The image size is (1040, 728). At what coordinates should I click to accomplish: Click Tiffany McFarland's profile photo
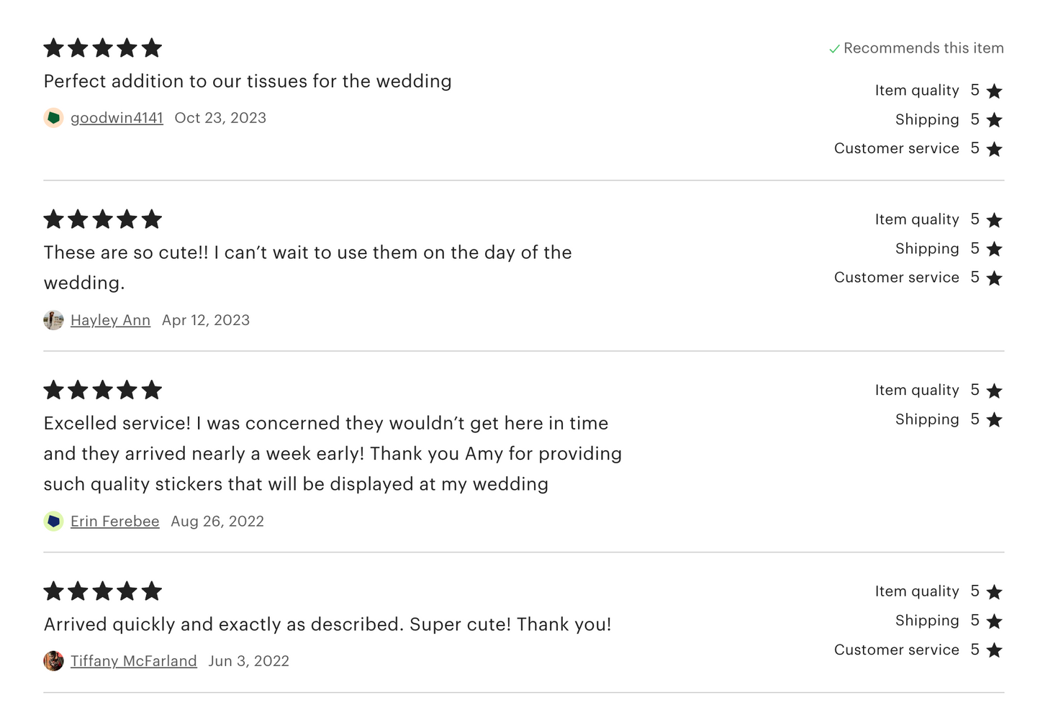[x=53, y=661]
